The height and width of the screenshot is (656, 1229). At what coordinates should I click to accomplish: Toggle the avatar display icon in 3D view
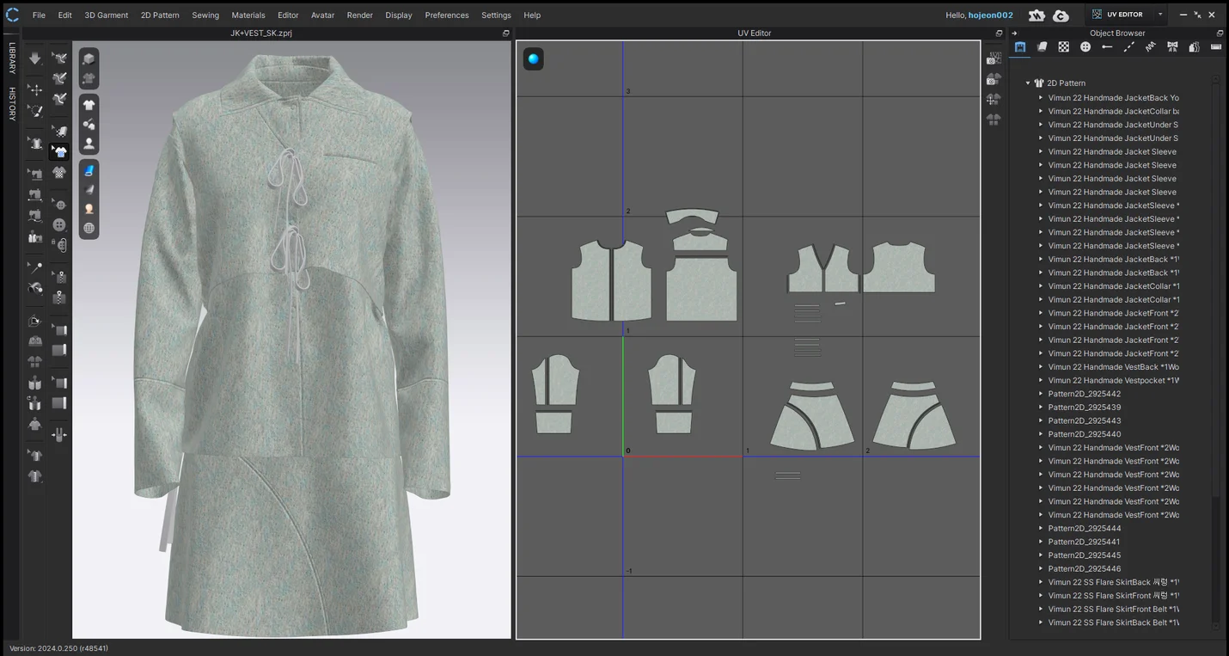(x=89, y=144)
